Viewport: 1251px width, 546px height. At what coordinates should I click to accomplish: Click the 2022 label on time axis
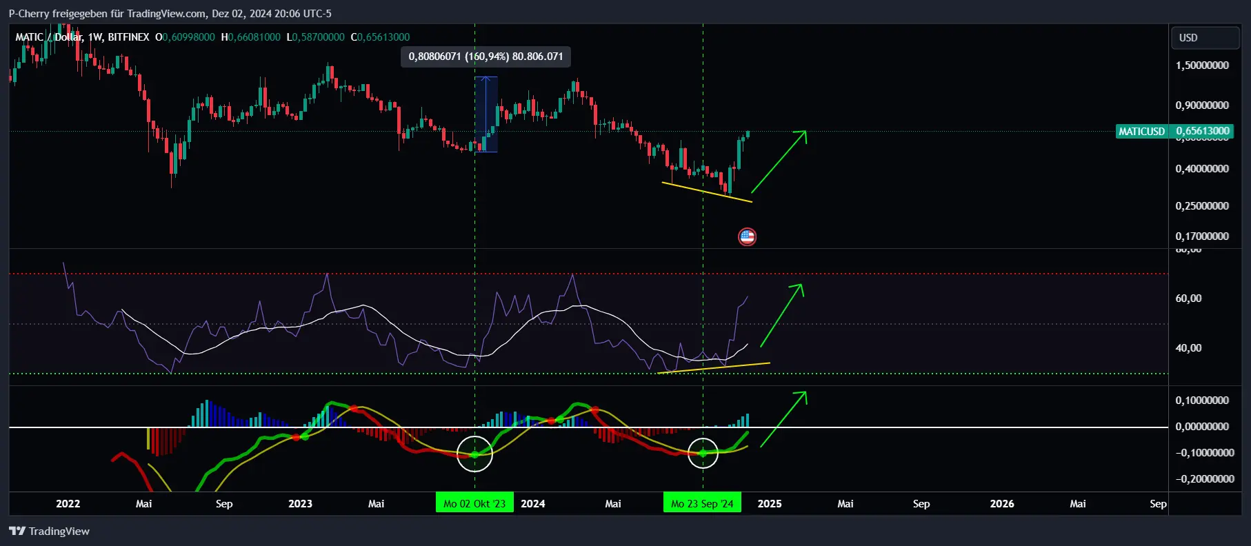coord(68,504)
